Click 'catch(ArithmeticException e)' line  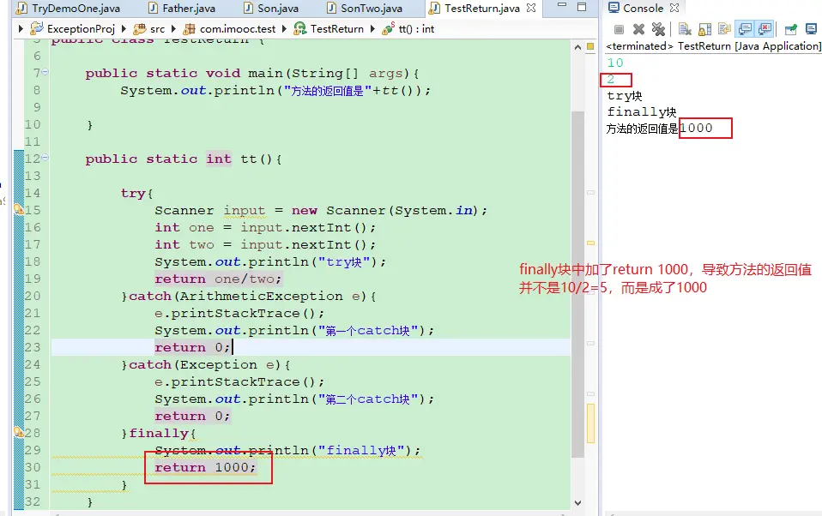tap(249, 296)
